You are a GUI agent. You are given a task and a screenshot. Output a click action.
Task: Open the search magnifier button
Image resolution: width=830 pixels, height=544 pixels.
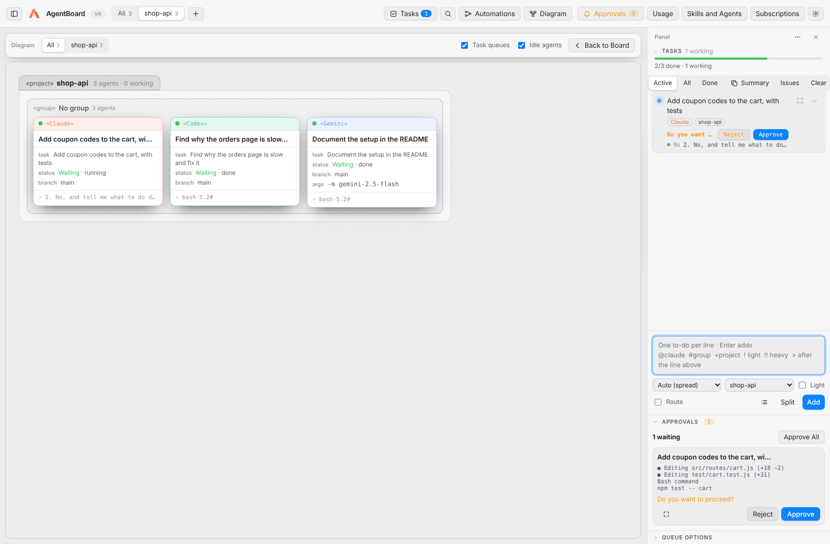click(x=448, y=13)
